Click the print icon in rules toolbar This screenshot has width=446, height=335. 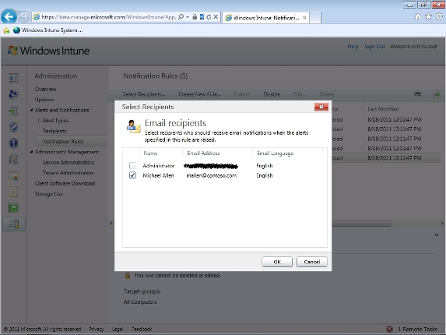(417, 93)
